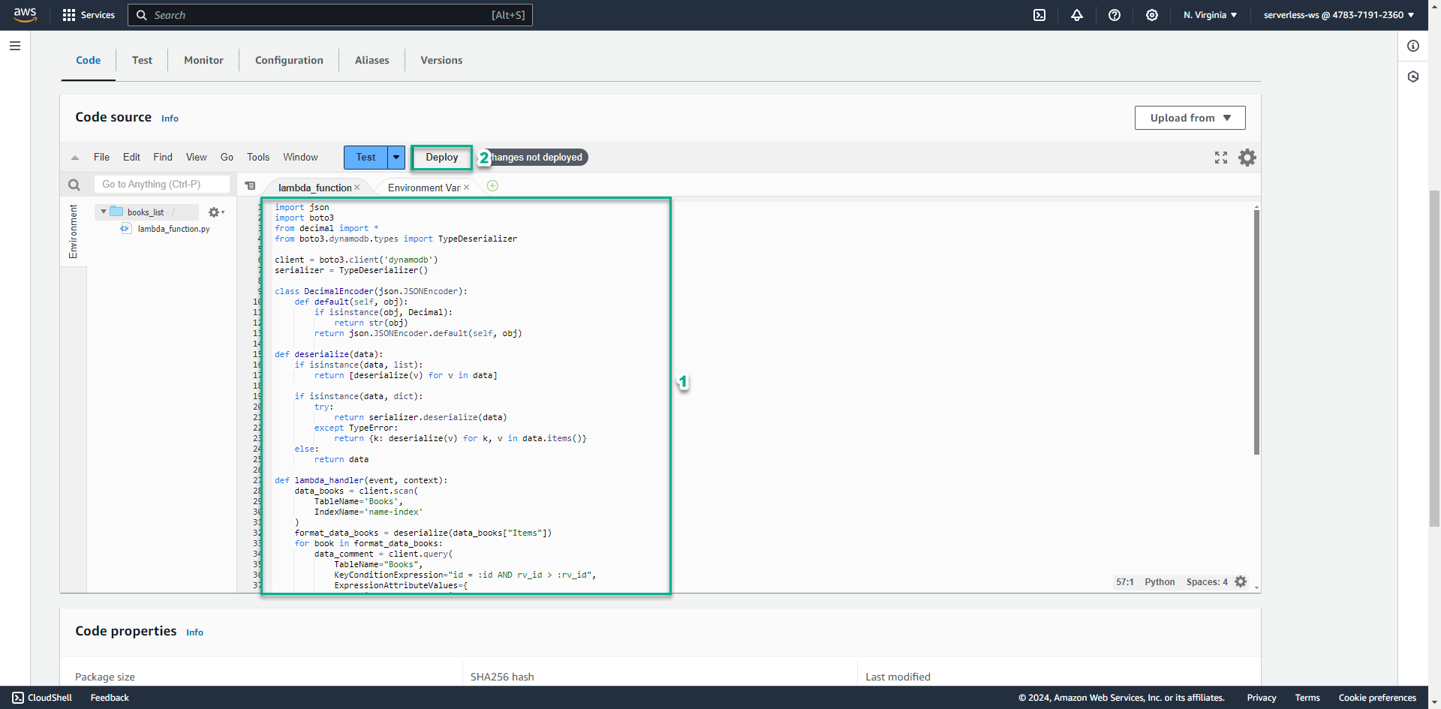Open the File menu
Viewport: 1441px width, 709px height.
pos(101,157)
